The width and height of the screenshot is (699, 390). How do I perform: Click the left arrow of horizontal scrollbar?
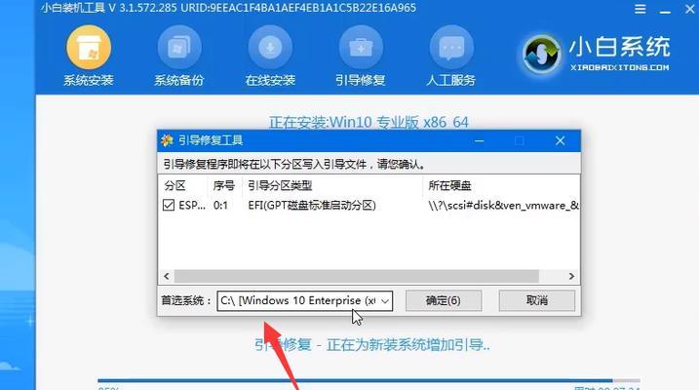[167, 276]
